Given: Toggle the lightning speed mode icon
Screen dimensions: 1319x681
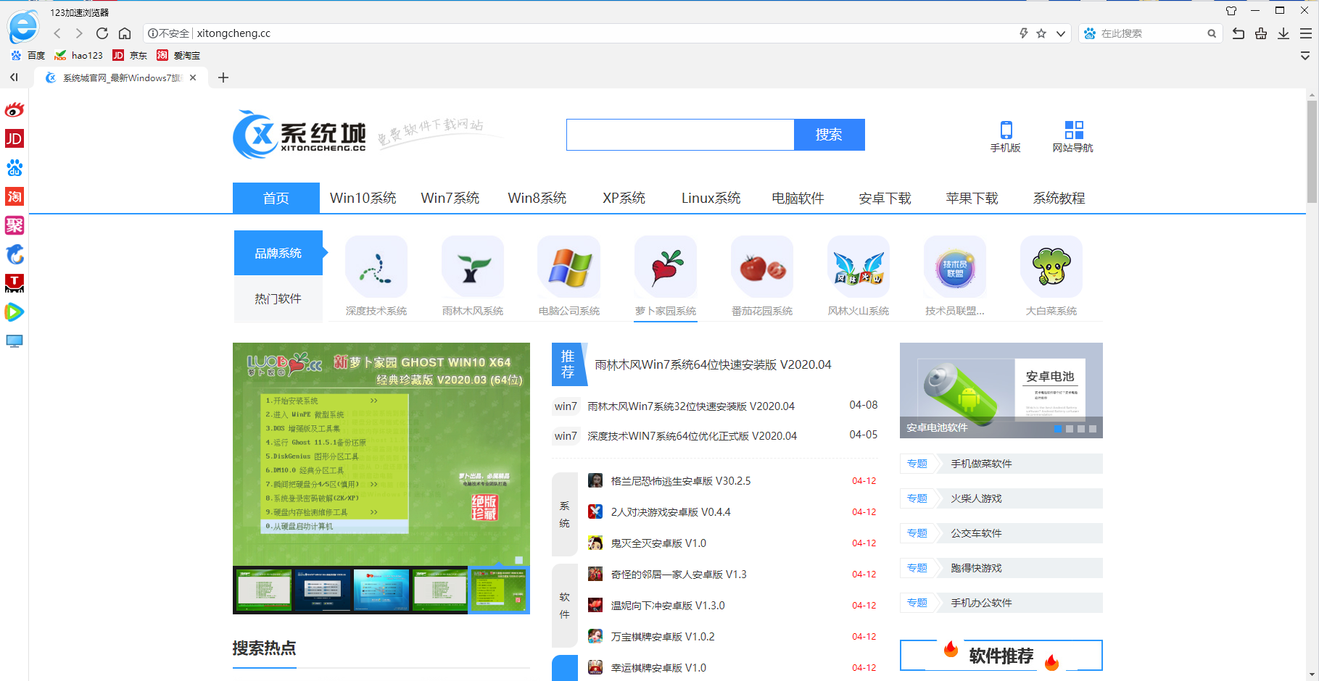Looking at the screenshot, I should (x=1023, y=33).
